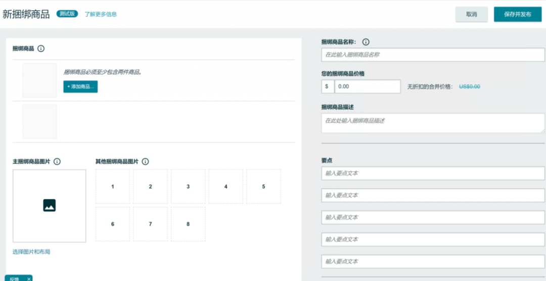
Task: Select additional image slot 4
Action: point(225,187)
